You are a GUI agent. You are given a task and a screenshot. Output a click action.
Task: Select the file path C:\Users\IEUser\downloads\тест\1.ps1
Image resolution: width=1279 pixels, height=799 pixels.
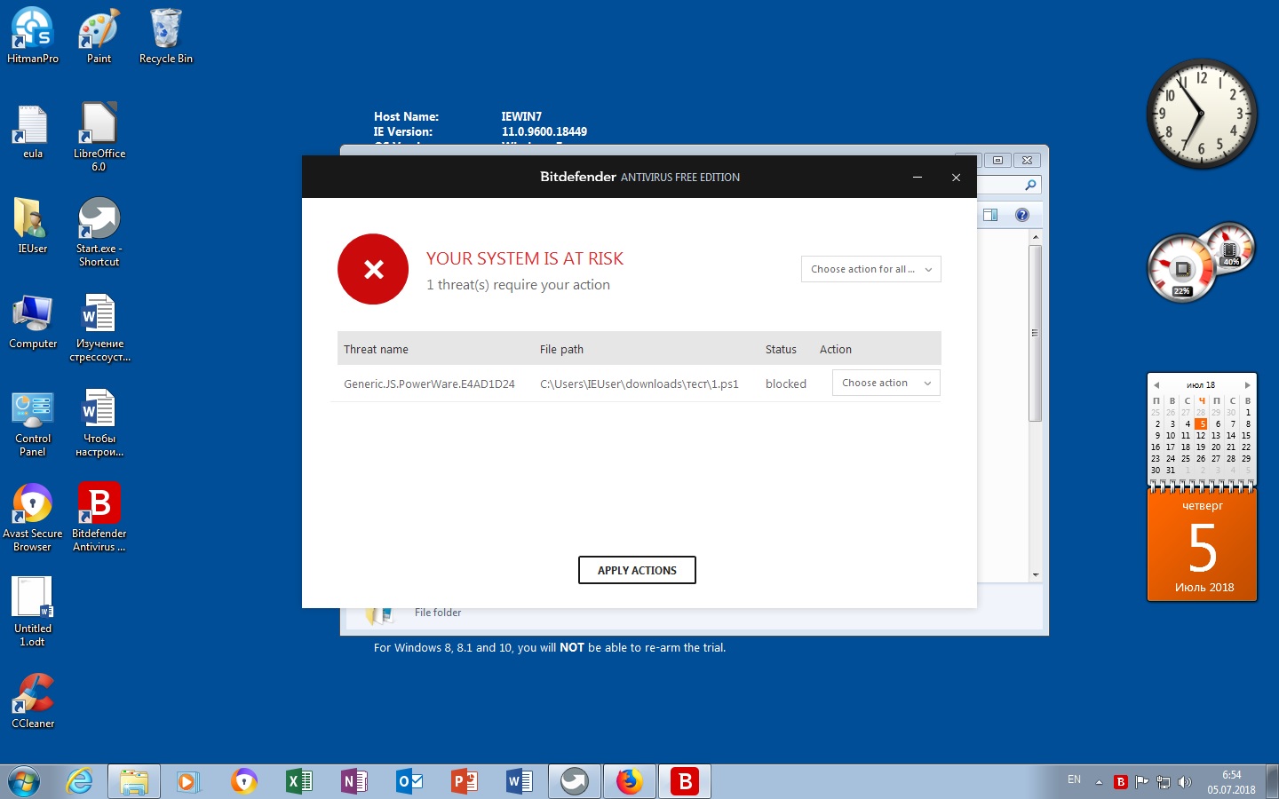pyautogui.click(x=639, y=384)
